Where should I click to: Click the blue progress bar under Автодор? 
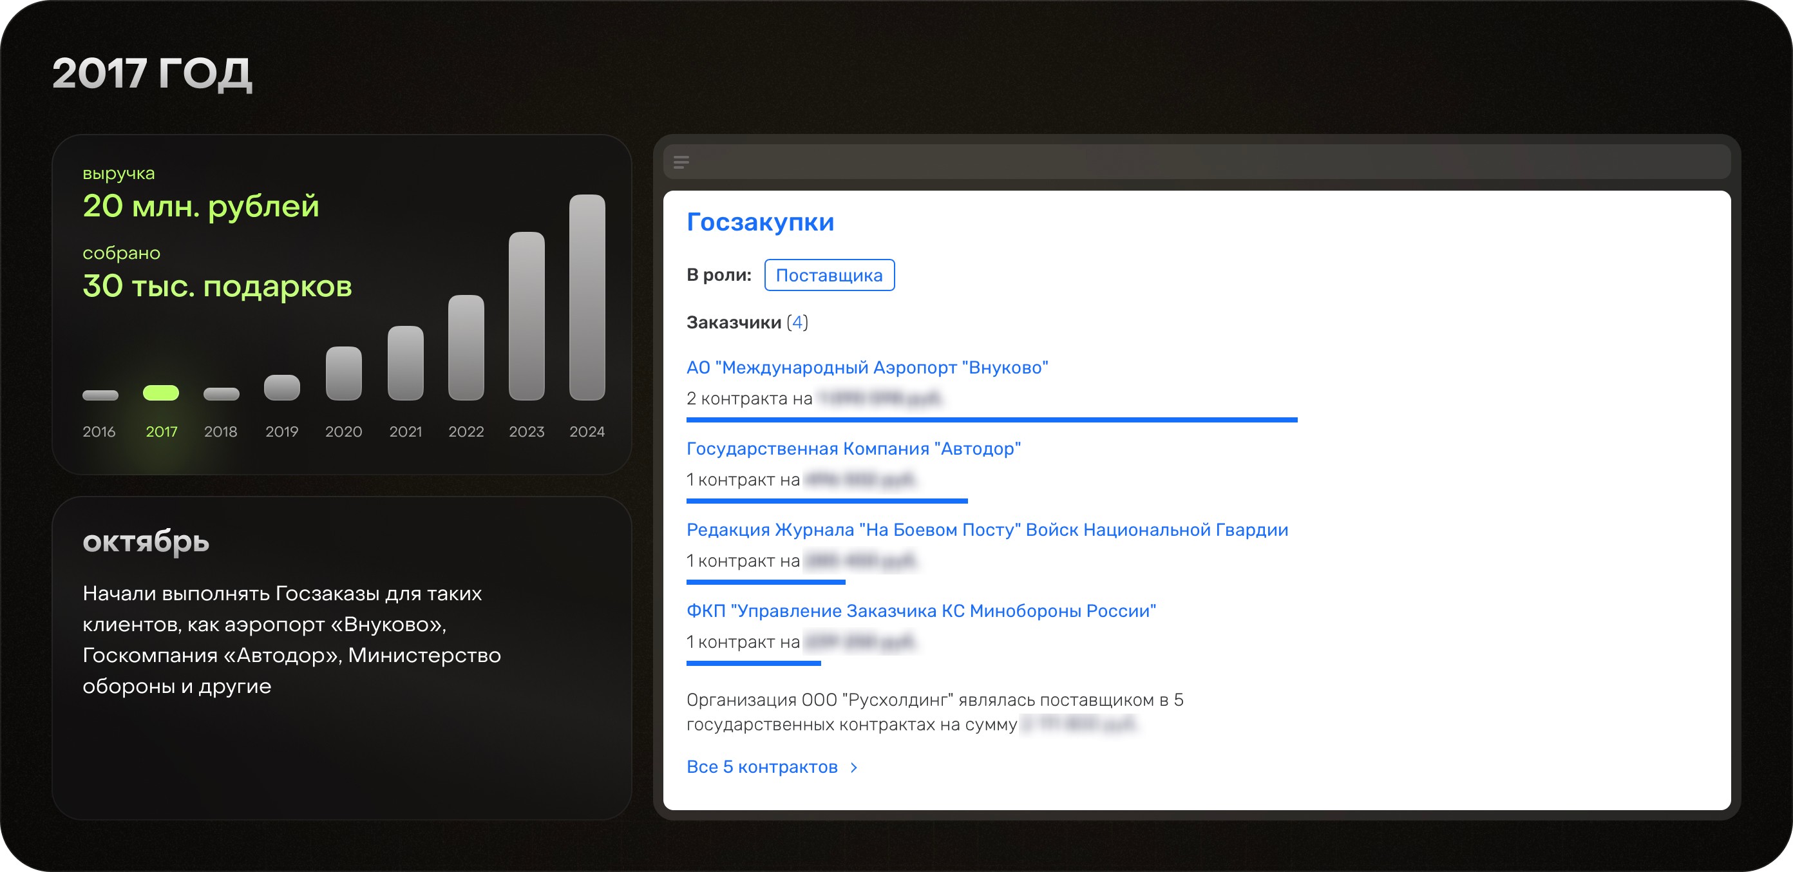(x=826, y=500)
